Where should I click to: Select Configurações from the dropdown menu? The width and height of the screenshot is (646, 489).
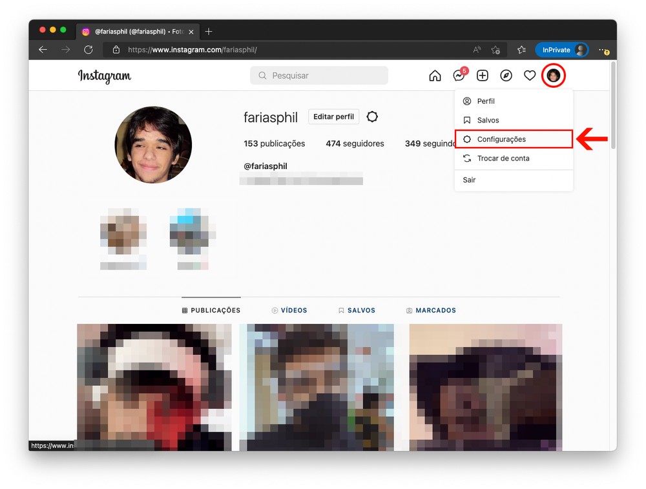coord(501,139)
